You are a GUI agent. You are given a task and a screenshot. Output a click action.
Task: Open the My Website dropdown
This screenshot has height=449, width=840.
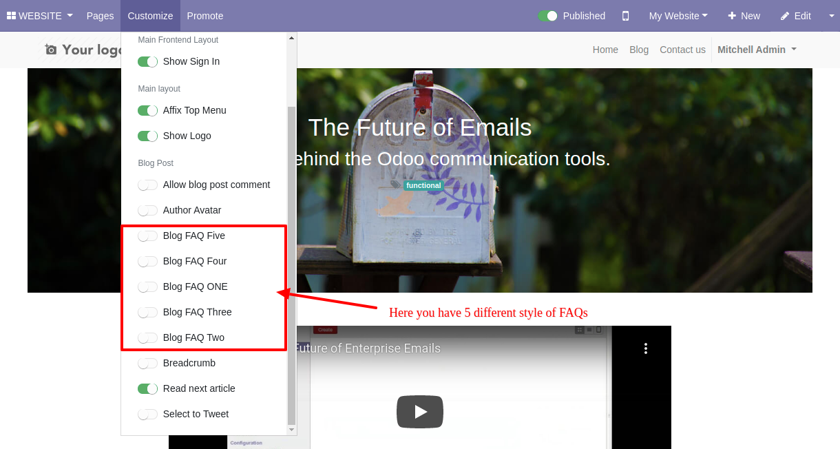click(x=678, y=16)
